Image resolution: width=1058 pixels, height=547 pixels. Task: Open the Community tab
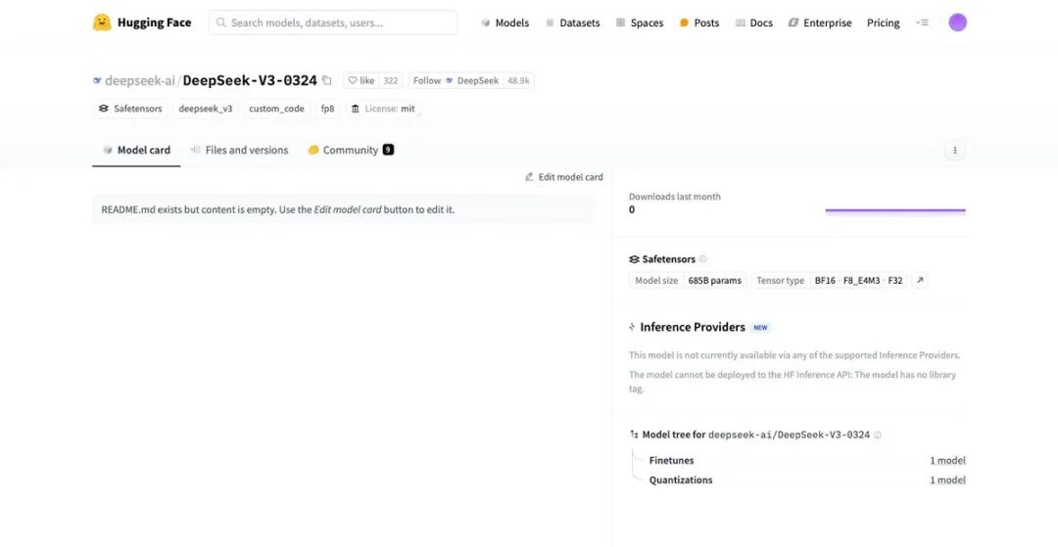click(350, 151)
